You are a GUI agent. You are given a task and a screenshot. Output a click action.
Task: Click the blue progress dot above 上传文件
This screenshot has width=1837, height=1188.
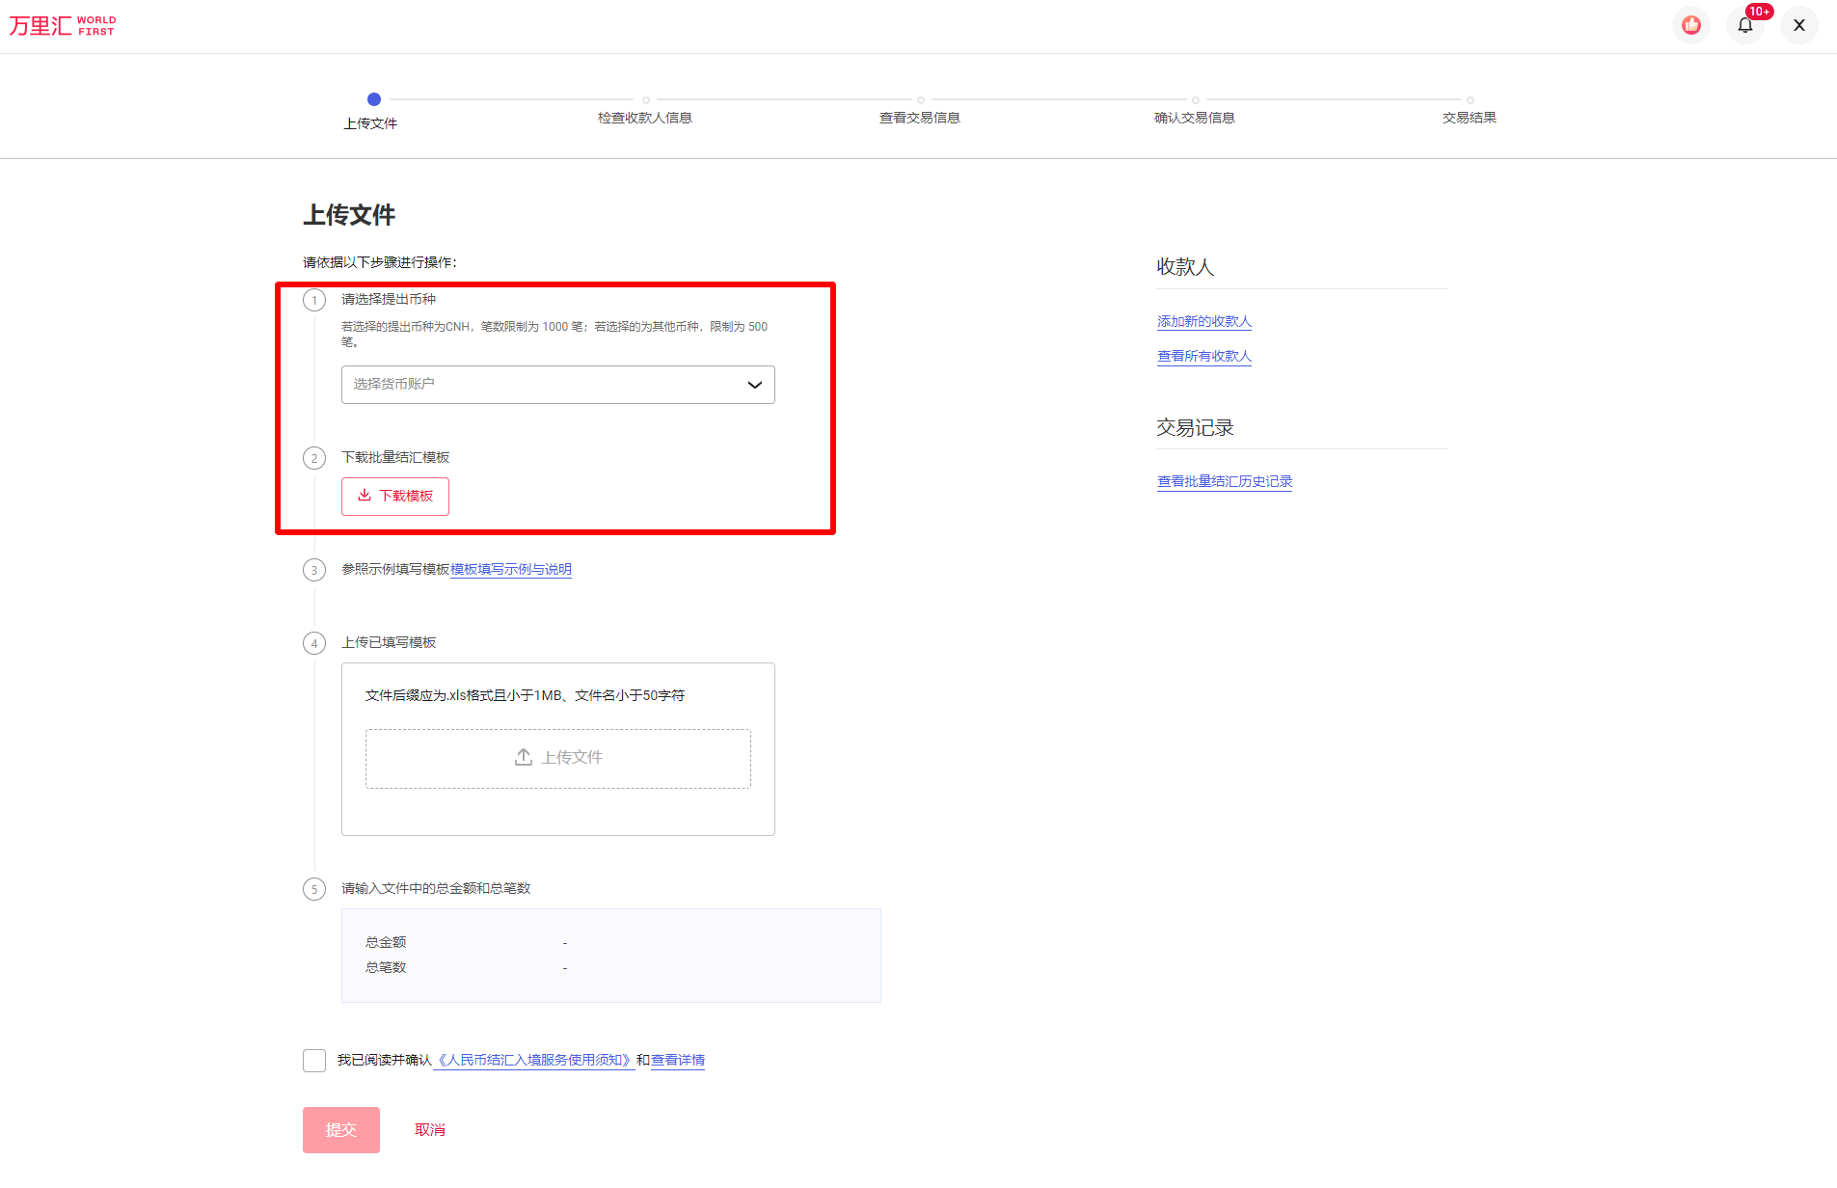pos(374,99)
